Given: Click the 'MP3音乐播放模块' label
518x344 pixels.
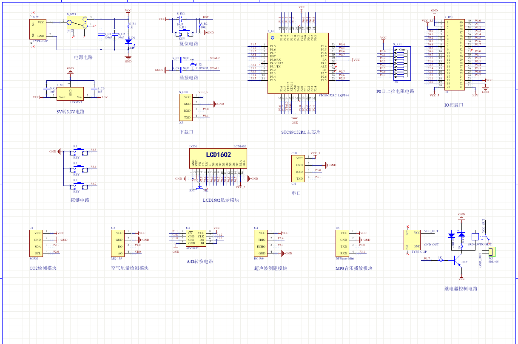Looking at the screenshot, I should coord(354,268).
